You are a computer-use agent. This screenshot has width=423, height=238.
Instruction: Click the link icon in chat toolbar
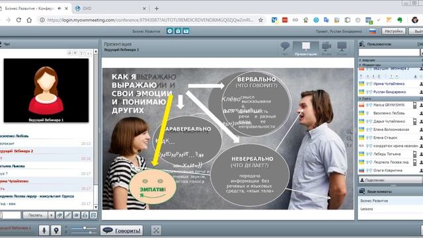[68, 216]
